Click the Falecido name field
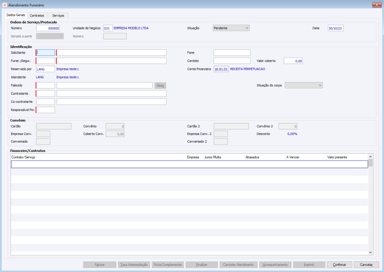384x272 pixels. pos(105,86)
